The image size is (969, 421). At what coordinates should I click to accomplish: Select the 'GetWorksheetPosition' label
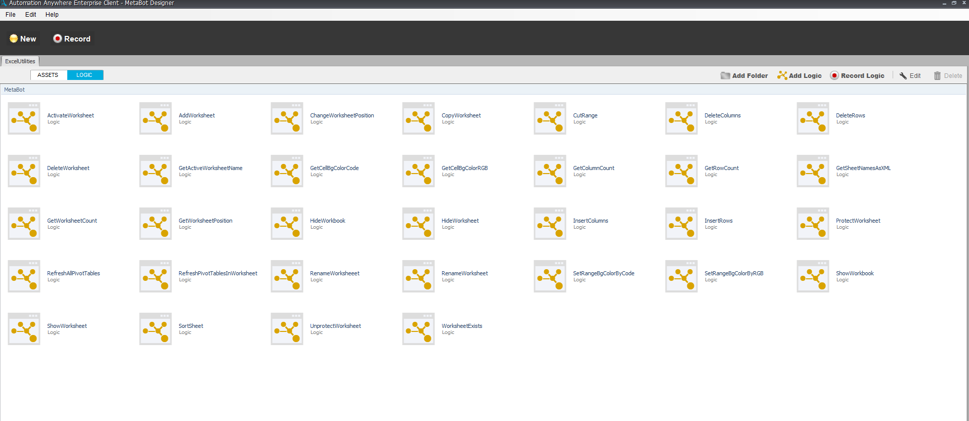point(205,221)
